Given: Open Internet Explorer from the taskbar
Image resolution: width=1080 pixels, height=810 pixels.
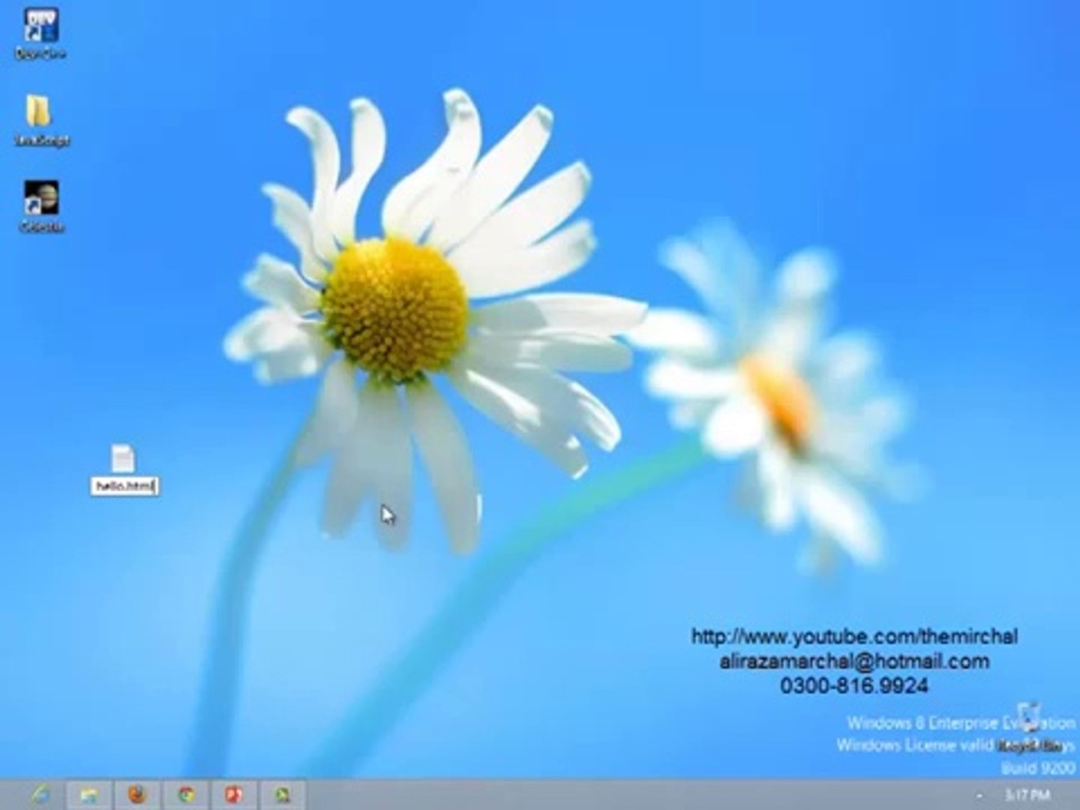Looking at the screenshot, I should pyautogui.click(x=40, y=794).
